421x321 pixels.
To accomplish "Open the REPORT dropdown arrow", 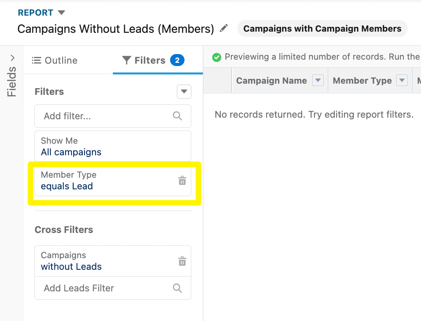I will click(62, 12).
